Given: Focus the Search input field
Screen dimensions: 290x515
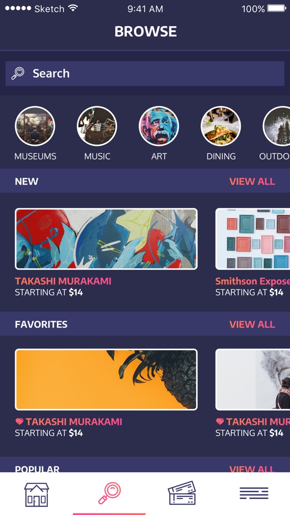Looking at the screenshot, I should pos(145,73).
